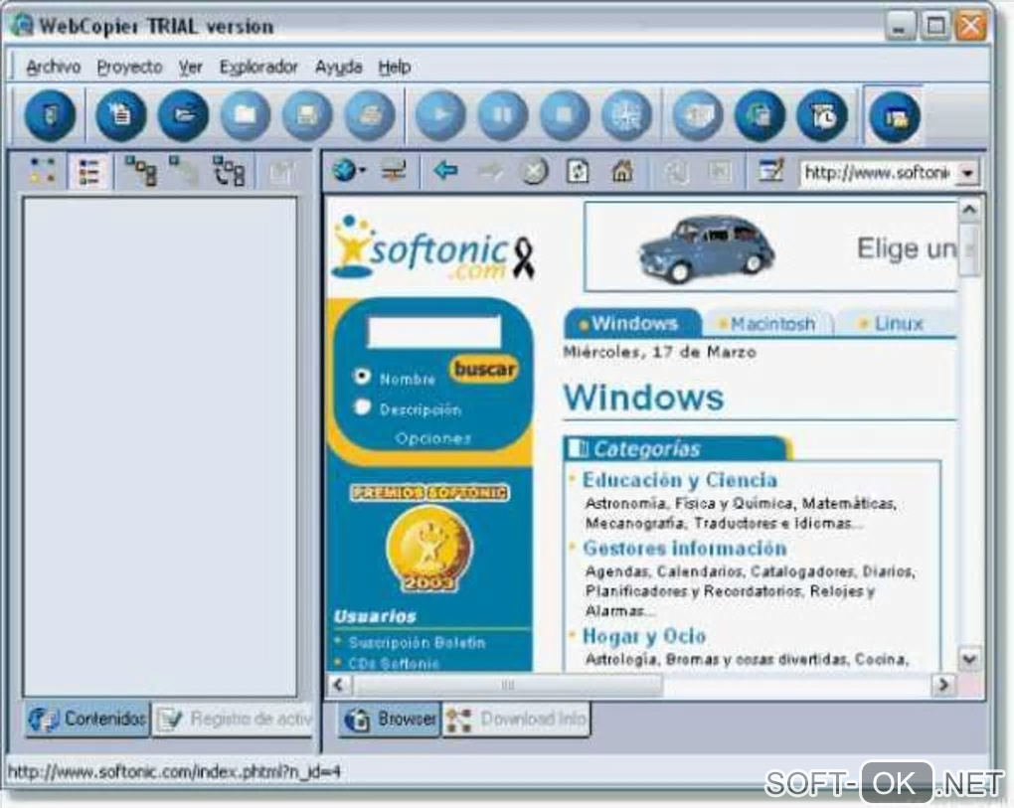Open the Proyecto menu

click(129, 67)
